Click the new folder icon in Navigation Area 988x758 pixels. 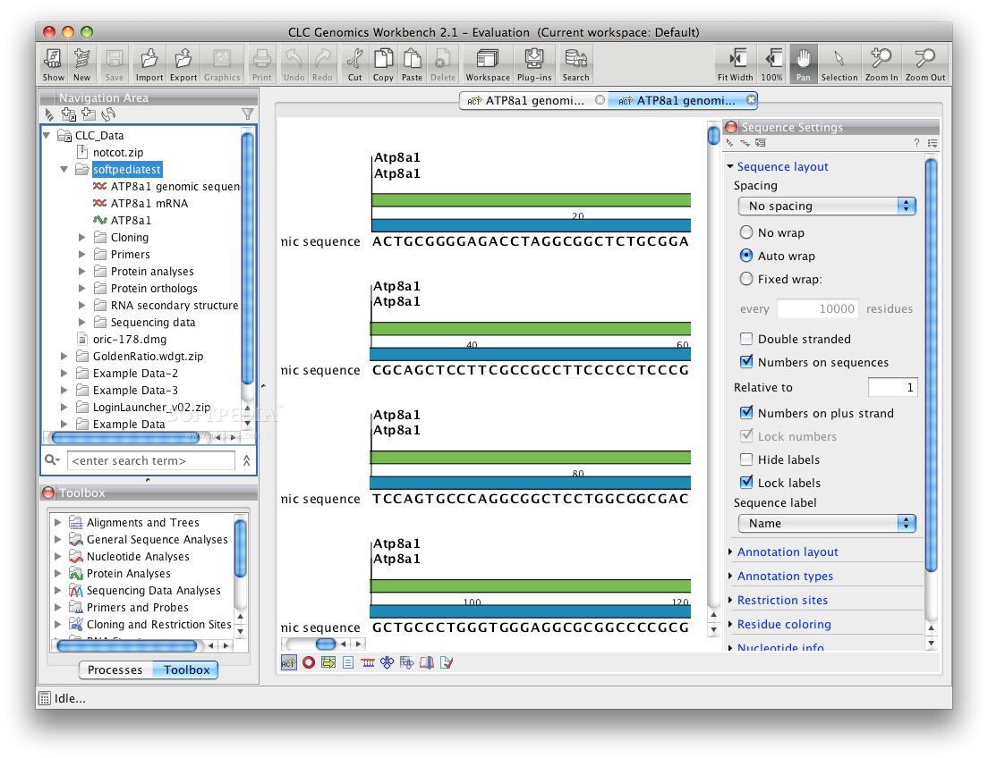89,114
